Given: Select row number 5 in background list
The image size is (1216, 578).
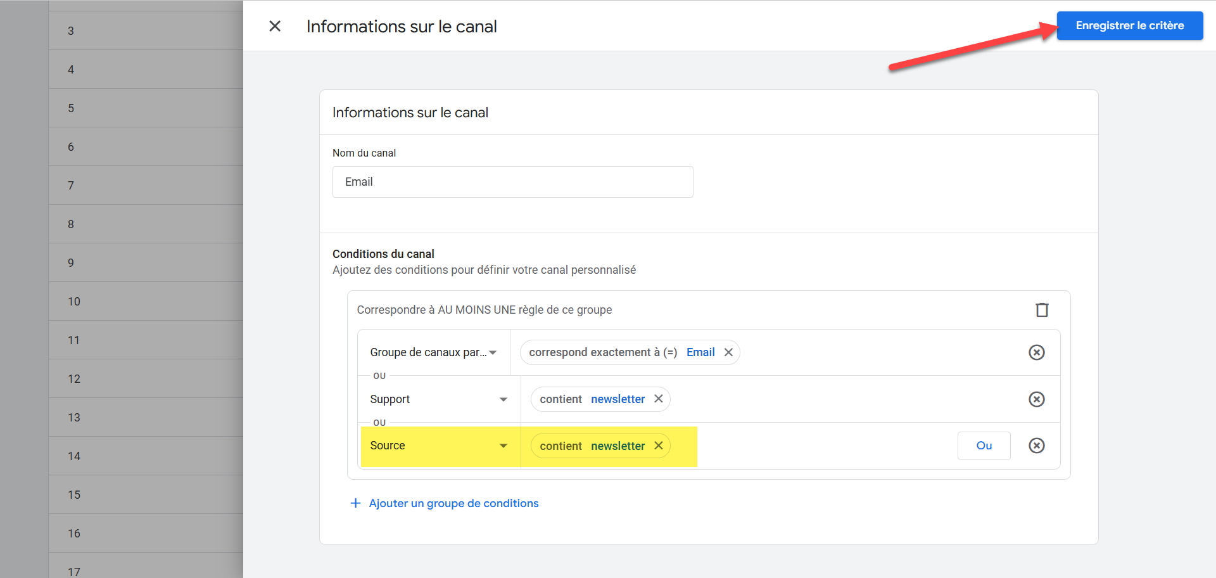Looking at the screenshot, I should pos(146,108).
